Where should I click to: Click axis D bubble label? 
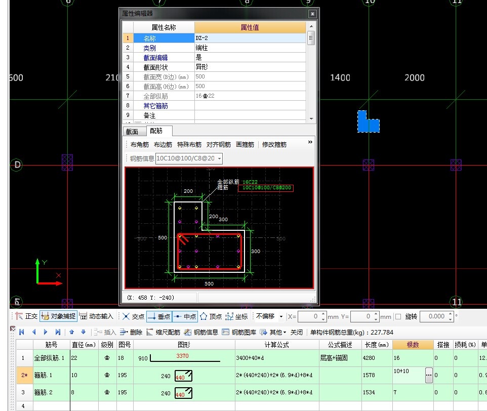tap(17, 165)
